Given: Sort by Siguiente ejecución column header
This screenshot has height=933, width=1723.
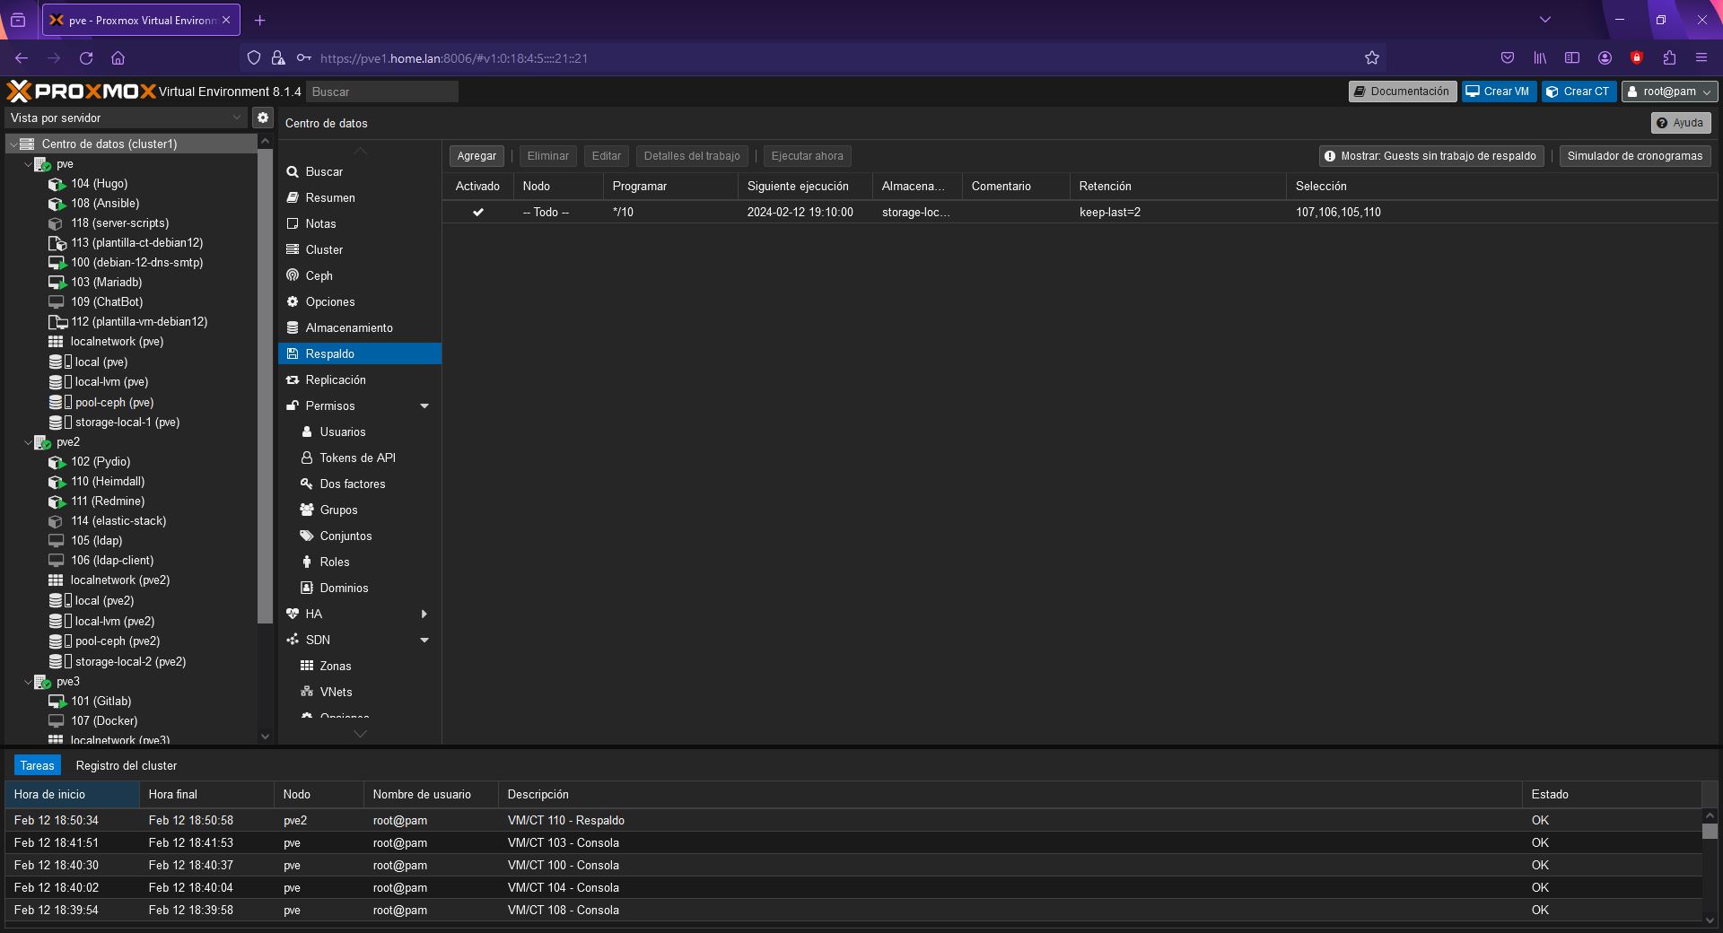Looking at the screenshot, I should (805, 187).
